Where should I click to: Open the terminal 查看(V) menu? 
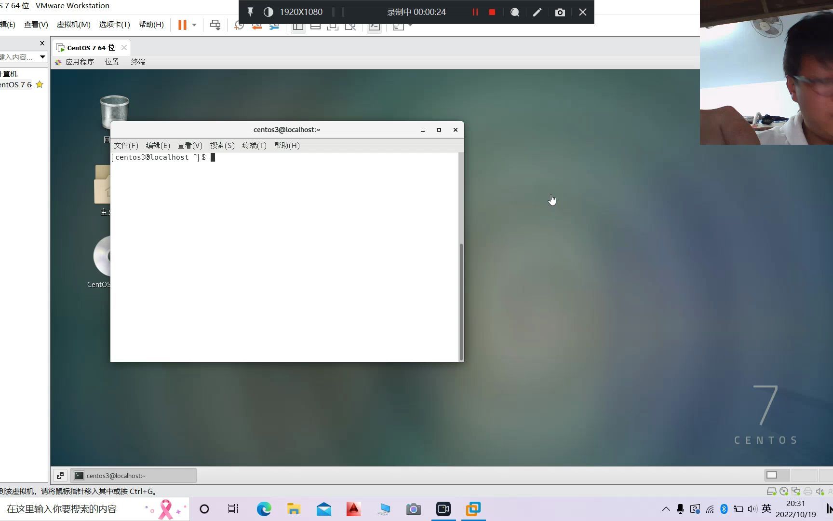coord(189,145)
